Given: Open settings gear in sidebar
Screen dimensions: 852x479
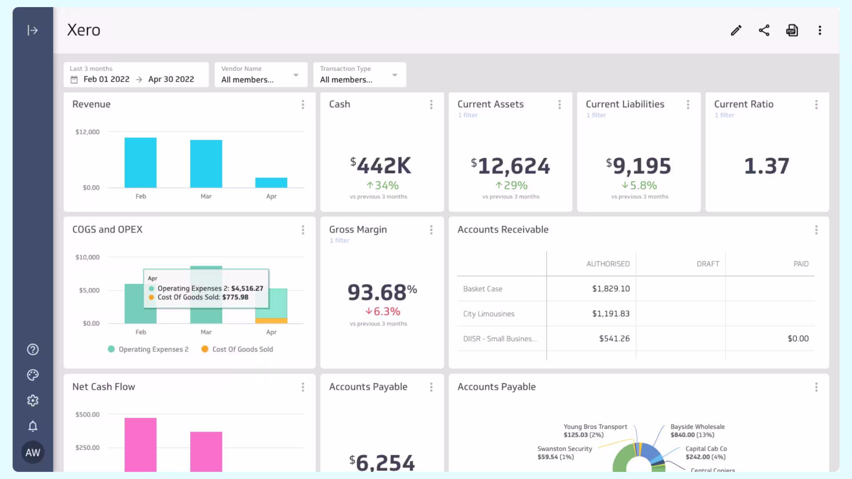Looking at the screenshot, I should (x=32, y=400).
